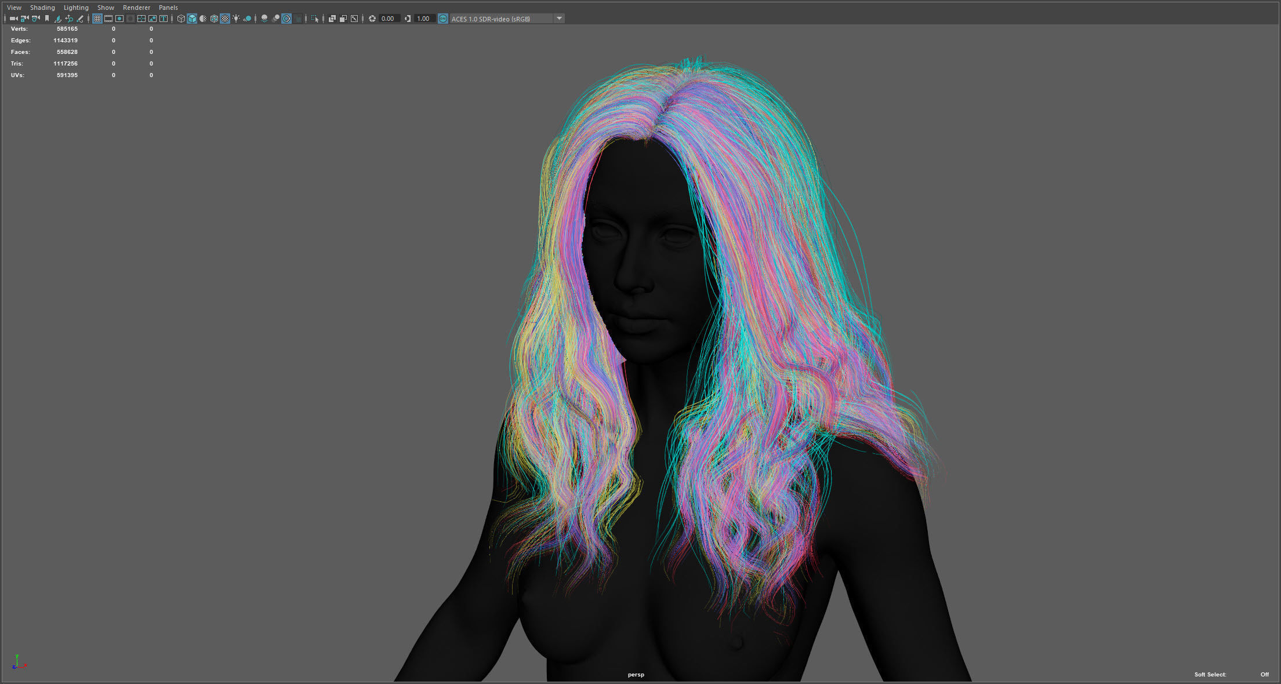
Task: Open the Renderer menu
Action: [x=136, y=8]
